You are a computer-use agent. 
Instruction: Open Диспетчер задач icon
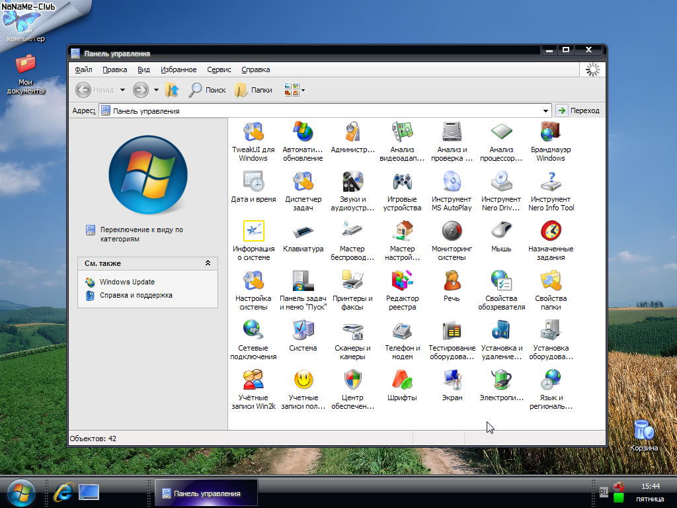pos(303,191)
